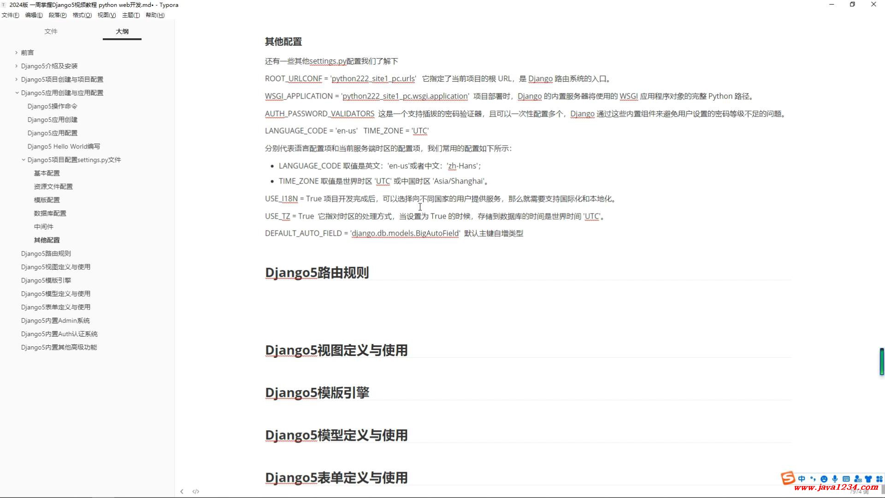Toggle Chinese input mode indicator 中

(x=802, y=479)
